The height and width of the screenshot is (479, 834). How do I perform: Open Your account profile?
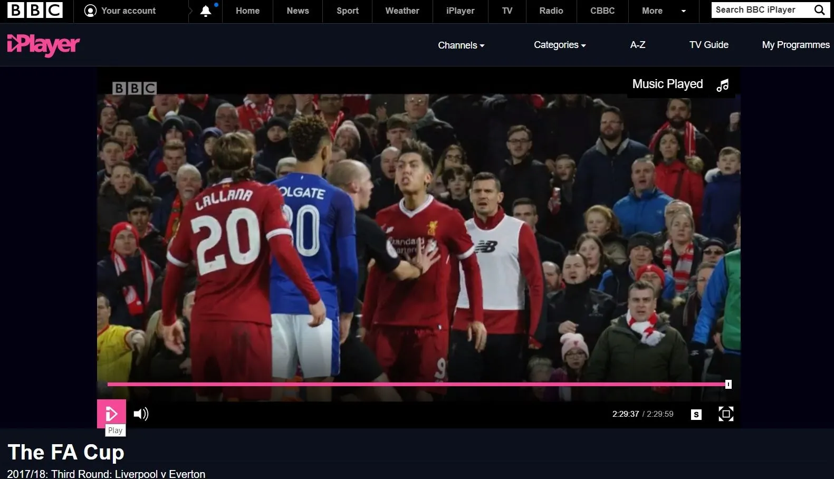[x=120, y=11]
